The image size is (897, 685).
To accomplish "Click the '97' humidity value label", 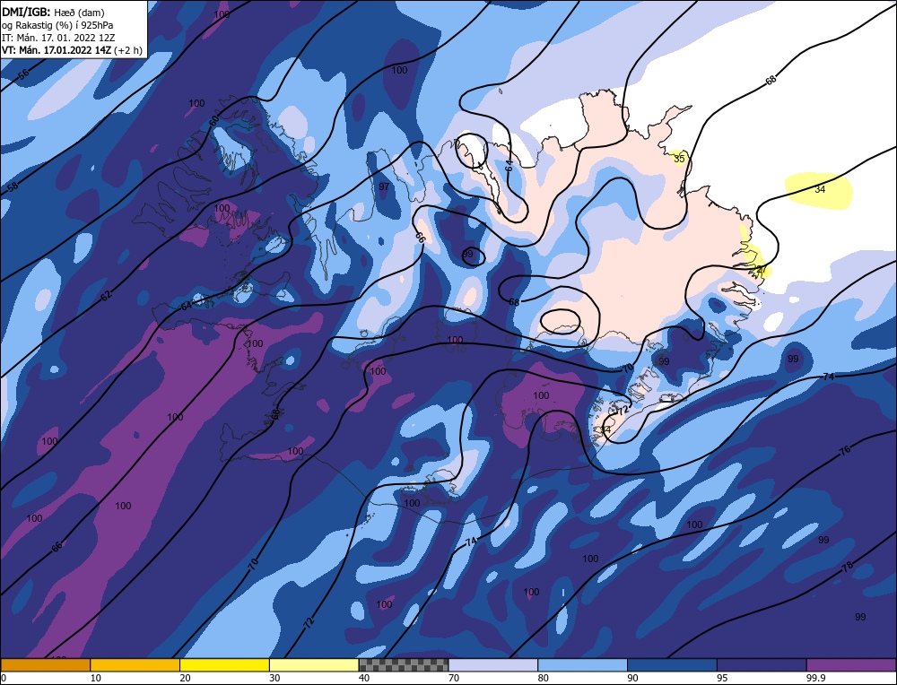I will coord(384,186).
